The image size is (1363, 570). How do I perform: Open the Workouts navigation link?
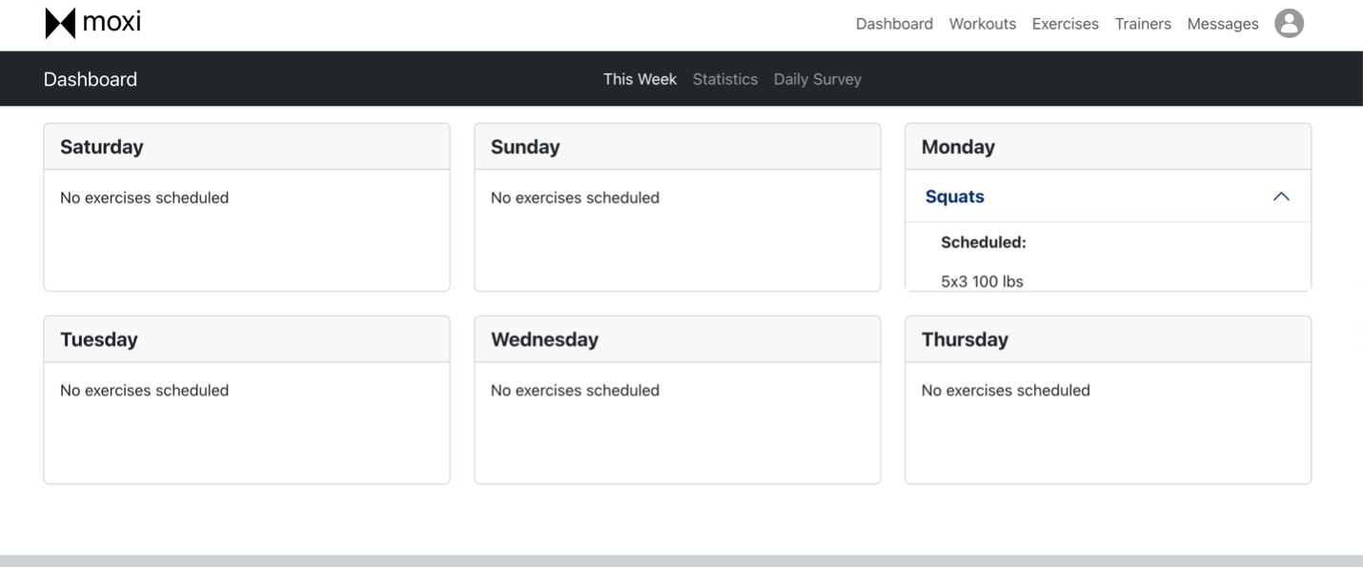click(982, 24)
